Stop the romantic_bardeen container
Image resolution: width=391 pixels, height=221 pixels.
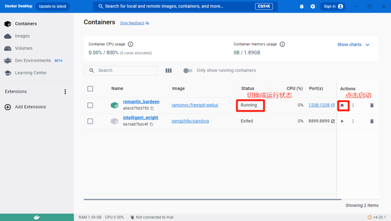coord(342,105)
